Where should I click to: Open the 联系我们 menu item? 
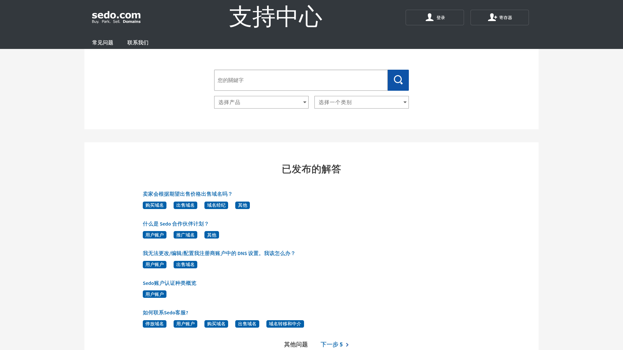pos(138,42)
